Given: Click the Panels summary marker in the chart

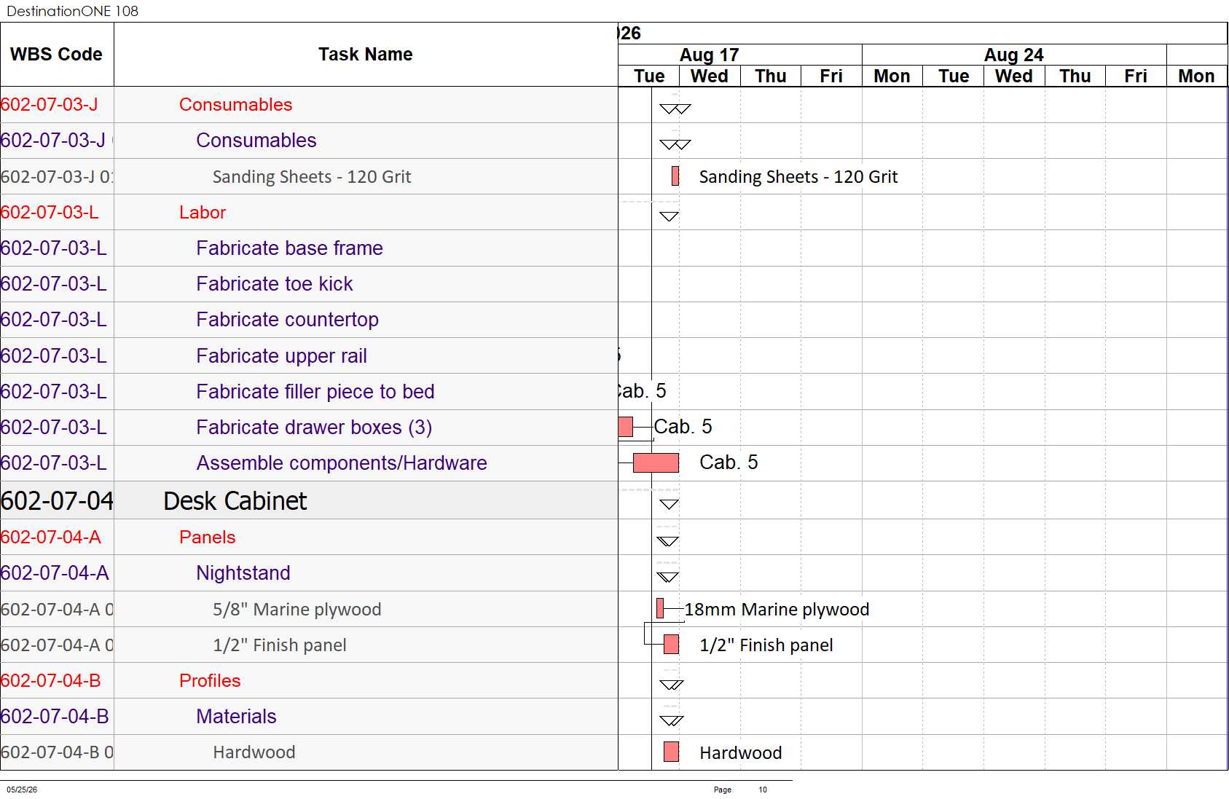Looking at the screenshot, I should click(667, 541).
